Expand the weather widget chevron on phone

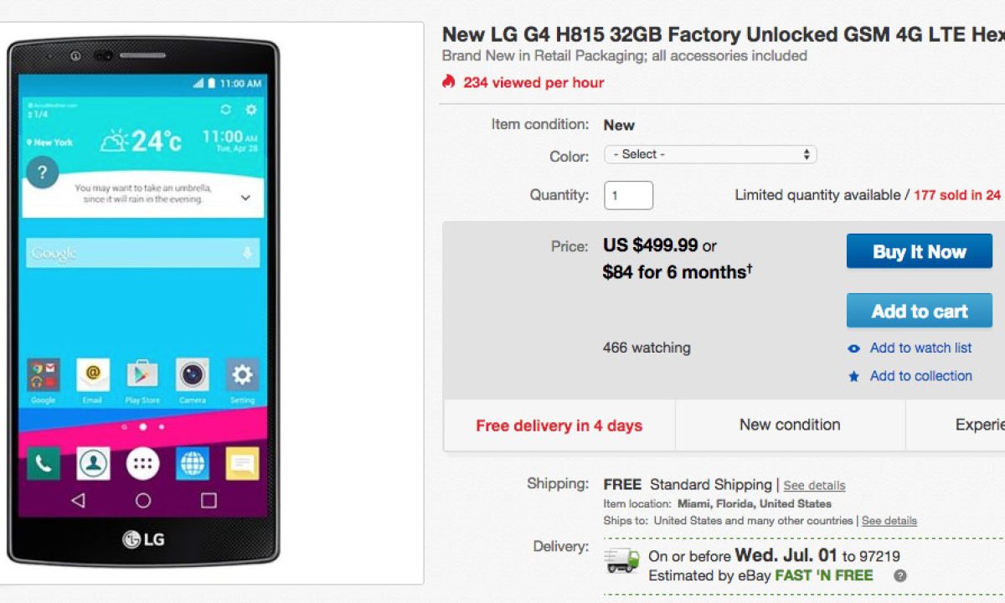coord(245,198)
